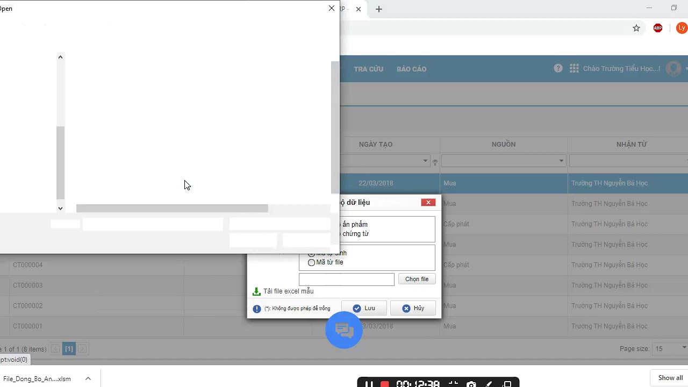This screenshot has width=688, height=387.
Task: Sort by the NGÀY TẠO column header
Action: point(376,144)
